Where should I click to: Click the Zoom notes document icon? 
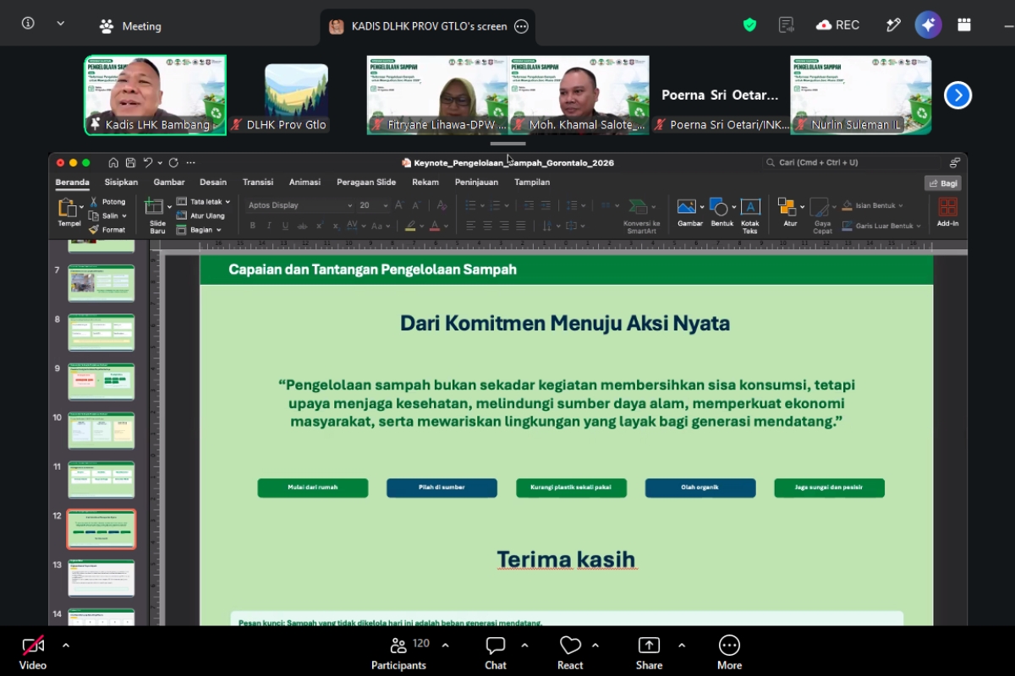[x=786, y=25]
